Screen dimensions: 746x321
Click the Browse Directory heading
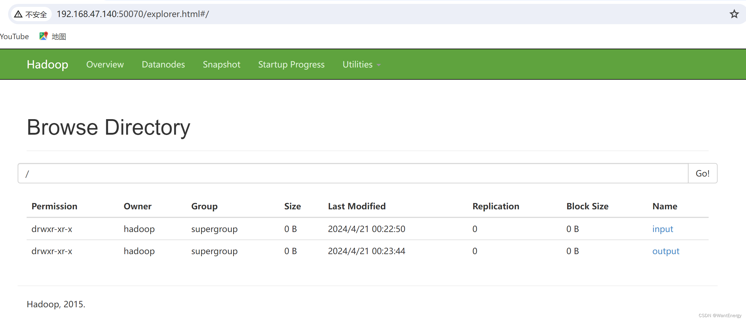pyautogui.click(x=108, y=128)
